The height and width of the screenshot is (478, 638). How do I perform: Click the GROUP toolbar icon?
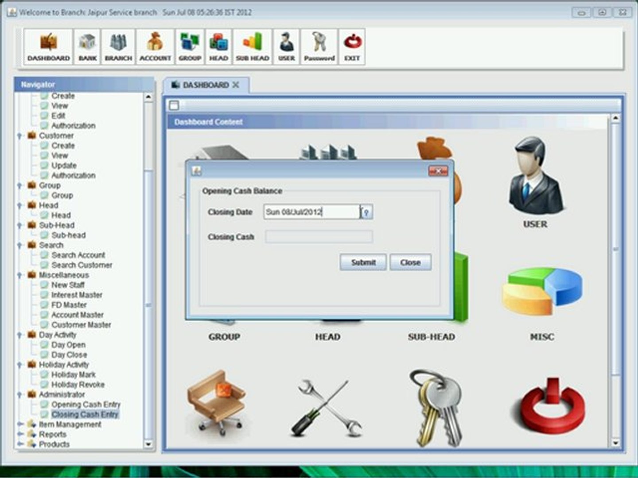(190, 47)
